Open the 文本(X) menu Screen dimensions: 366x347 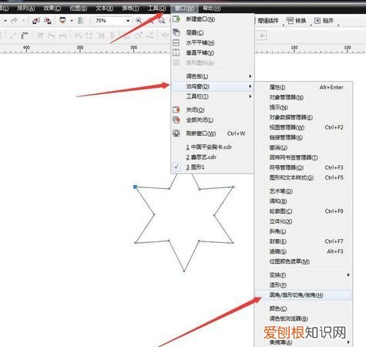click(x=104, y=8)
